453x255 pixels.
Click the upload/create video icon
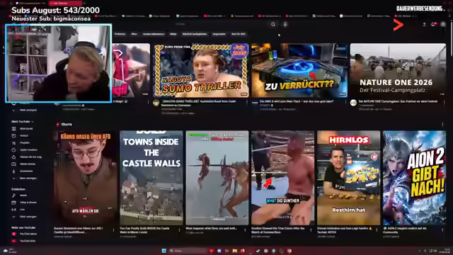[424, 25]
